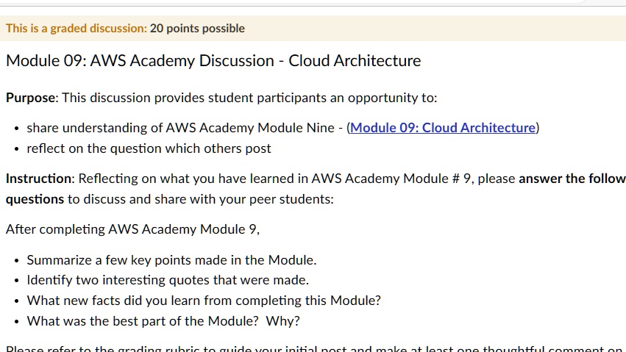Click the 'share understanding of AWS Academy' bullet
This screenshot has height=352, width=626.
click(x=283, y=128)
